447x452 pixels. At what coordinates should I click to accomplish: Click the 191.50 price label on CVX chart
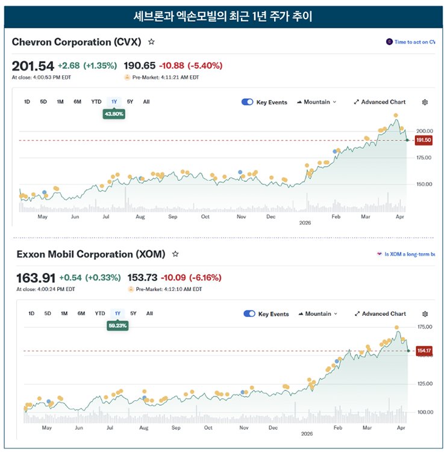[424, 140]
